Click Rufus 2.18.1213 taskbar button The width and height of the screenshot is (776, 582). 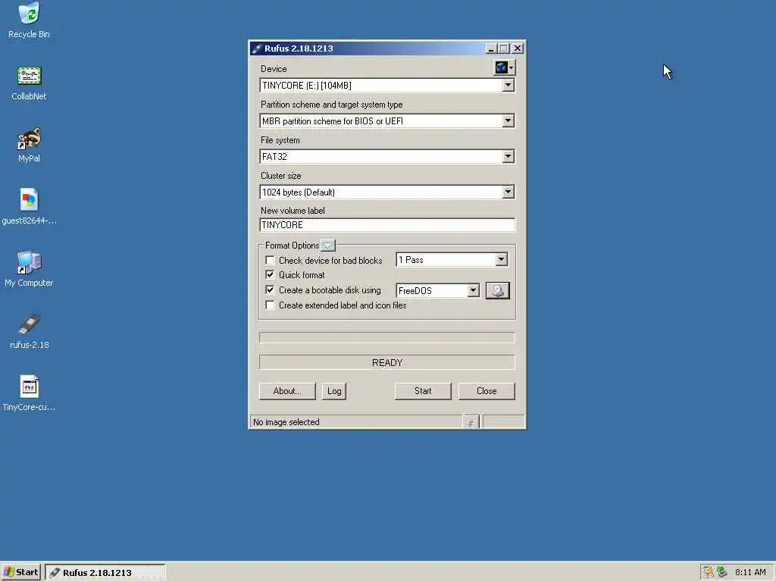tap(105, 573)
